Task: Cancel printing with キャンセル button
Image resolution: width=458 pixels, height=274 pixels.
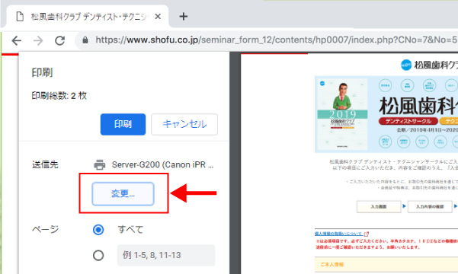Action: 184,124
